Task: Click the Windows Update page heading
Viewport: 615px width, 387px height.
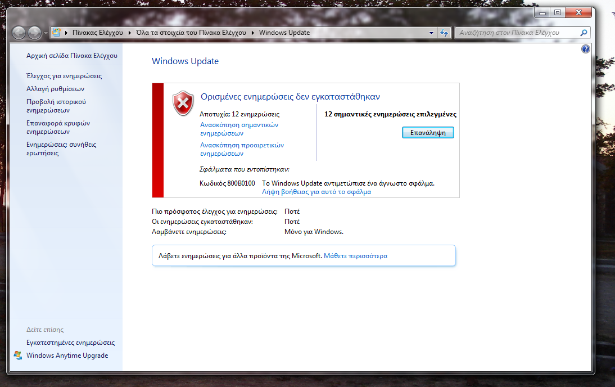Action: pos(185,61)
